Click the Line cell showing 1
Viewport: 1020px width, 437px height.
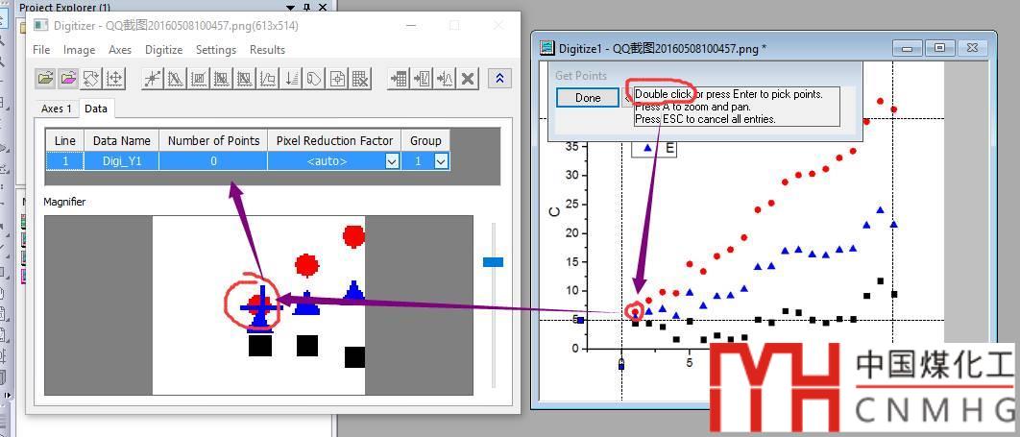[x=65, y=161]
